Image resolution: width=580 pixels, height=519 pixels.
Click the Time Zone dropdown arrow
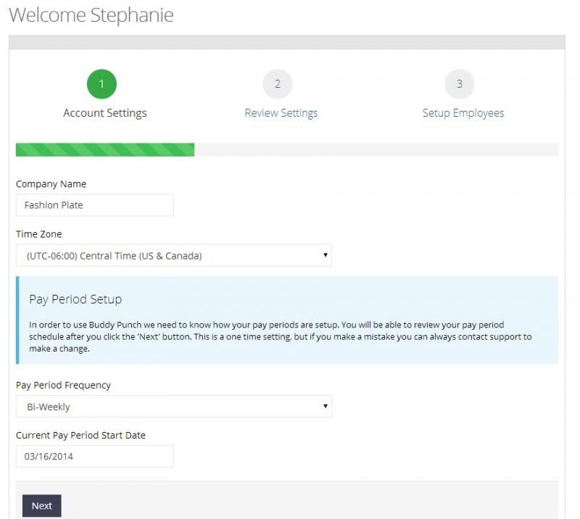[326, 255]
